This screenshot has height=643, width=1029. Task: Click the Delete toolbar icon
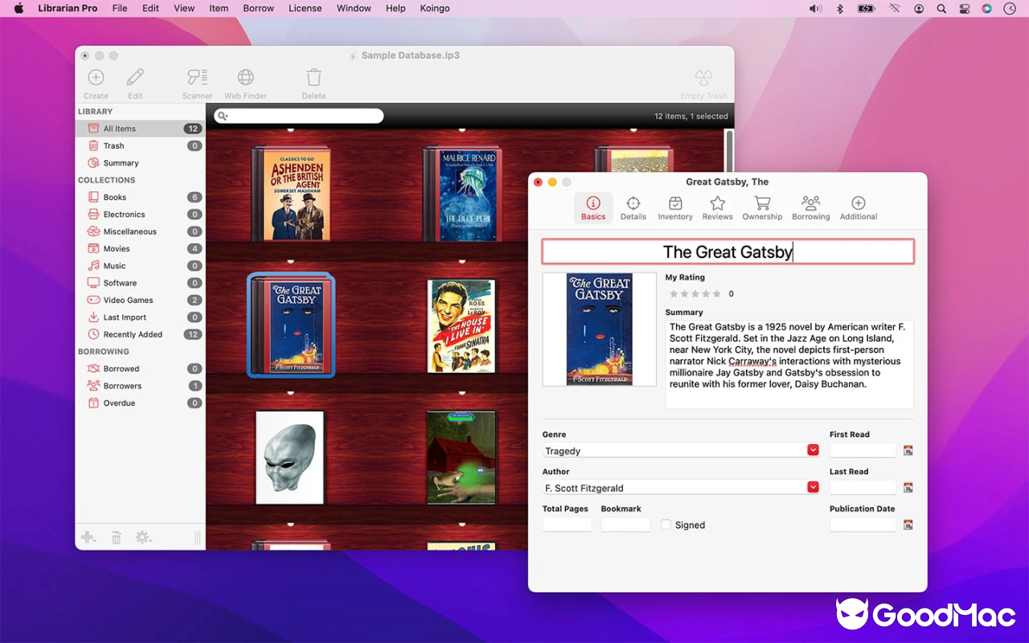coord(313,80)
